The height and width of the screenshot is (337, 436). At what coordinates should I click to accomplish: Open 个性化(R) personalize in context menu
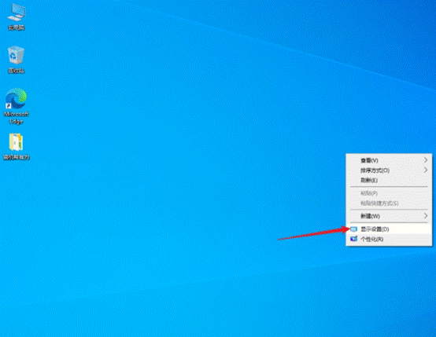pyautogui.click(x=389, y=239)
